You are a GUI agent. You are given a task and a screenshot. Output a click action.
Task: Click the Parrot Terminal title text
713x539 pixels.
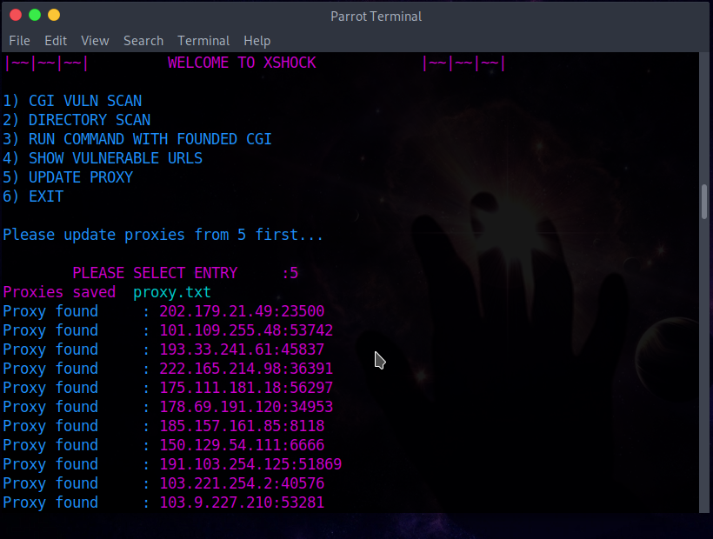376,17
